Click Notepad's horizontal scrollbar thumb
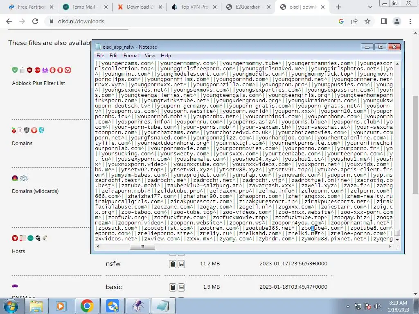This screenshot has height=314, width=419. pos(142,247)
